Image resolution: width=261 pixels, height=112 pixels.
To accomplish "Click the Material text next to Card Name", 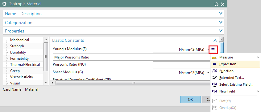I will (32, 89).
